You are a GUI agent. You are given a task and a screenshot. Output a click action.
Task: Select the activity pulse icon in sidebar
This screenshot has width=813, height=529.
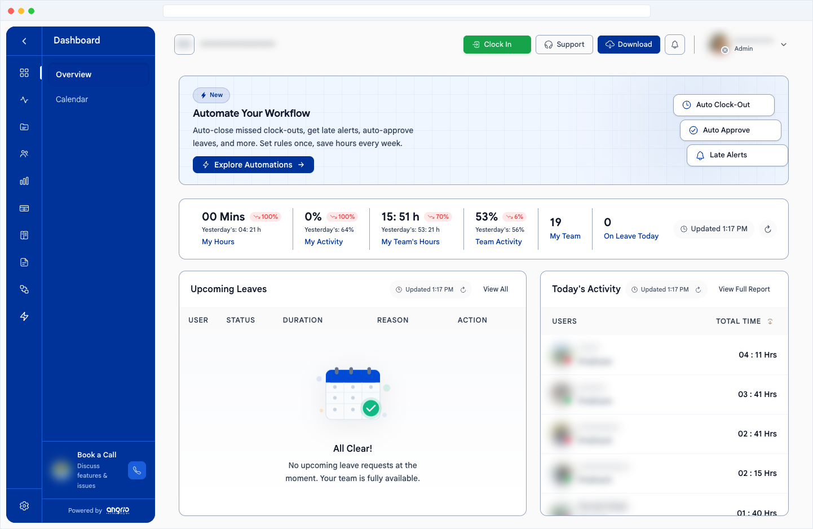[24, 99]
